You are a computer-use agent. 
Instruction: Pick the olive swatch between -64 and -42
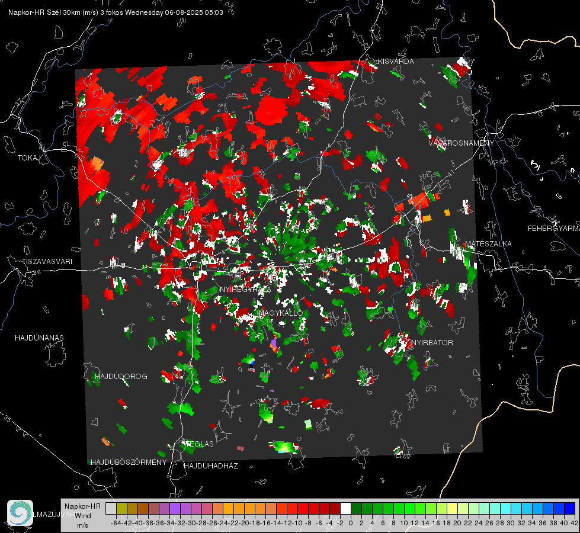[121, 508]
